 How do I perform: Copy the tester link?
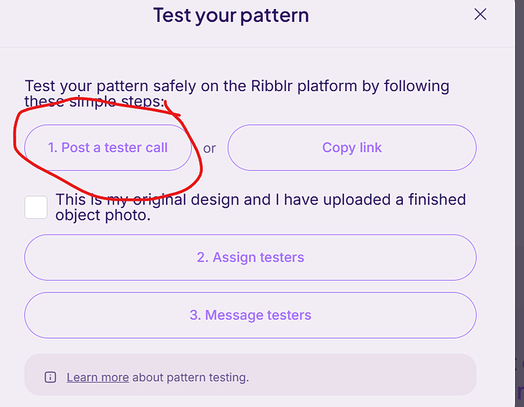(x=352, y=147)
